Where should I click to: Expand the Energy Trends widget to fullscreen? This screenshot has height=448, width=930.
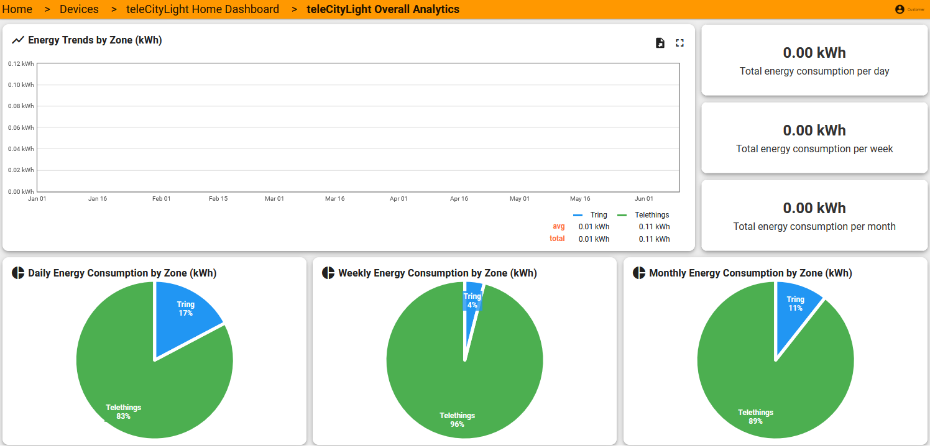pos(679,43)
